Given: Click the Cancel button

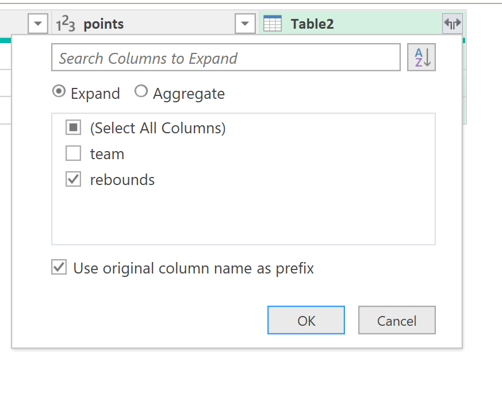Looking at the screenshot, I should click(x=397, y=320).
